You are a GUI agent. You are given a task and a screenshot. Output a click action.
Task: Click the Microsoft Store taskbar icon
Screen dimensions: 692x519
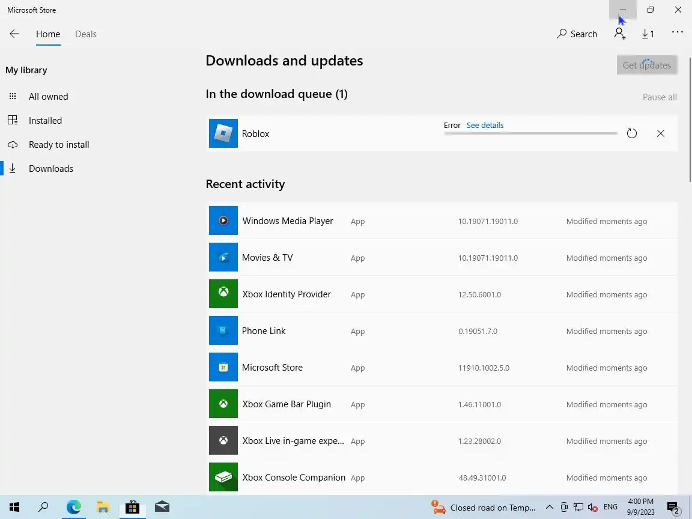132,507
